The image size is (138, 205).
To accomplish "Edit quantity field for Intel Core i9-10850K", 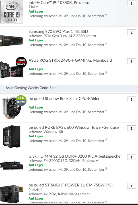I will pyautogui.click(x=132, y=3).
